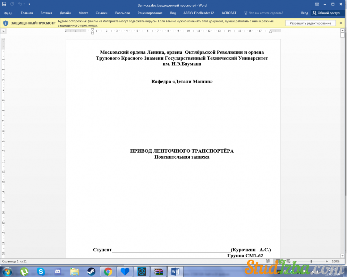Click the first line indent marker on ruler
347x277 pixels.
(93, 29)
